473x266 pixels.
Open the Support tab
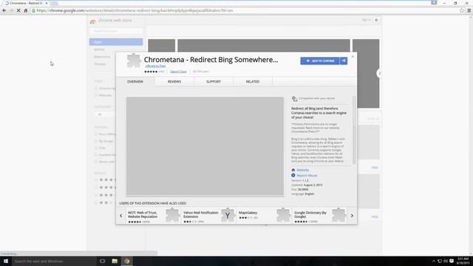[x=214, y=82]
